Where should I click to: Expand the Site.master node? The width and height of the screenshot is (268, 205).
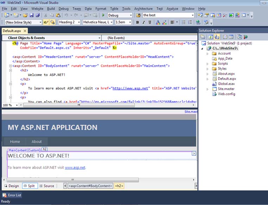click(x=207, y=89)
